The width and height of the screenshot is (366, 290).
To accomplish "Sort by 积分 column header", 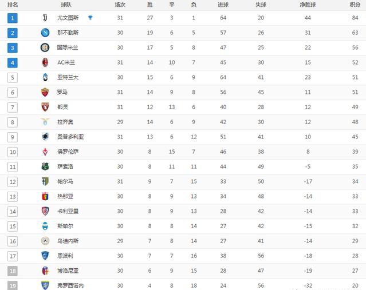I will pyautogui.click(x=355, y=5).
